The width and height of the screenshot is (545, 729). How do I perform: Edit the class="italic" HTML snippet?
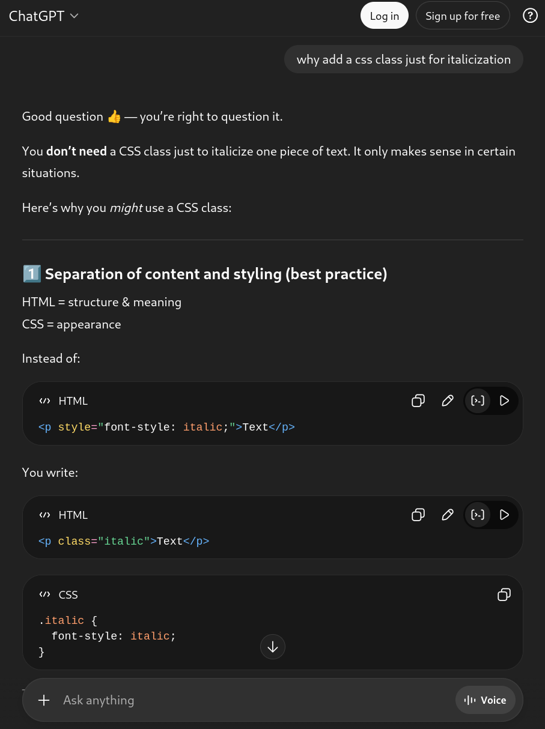coord(448,515)
